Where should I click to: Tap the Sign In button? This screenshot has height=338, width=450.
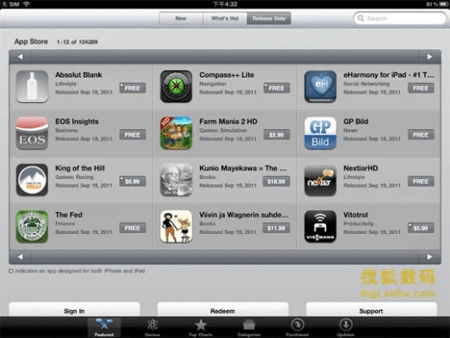pos(74,310)
